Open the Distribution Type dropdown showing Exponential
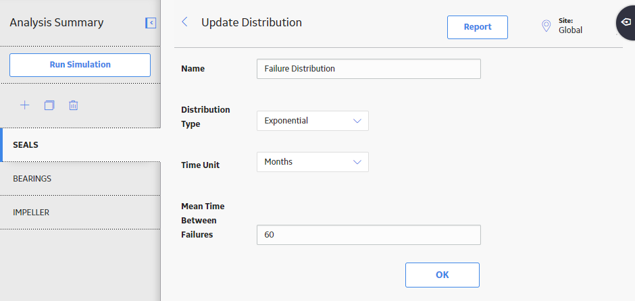Viewport: 635px width, 301px height. [x=313, y=121]
